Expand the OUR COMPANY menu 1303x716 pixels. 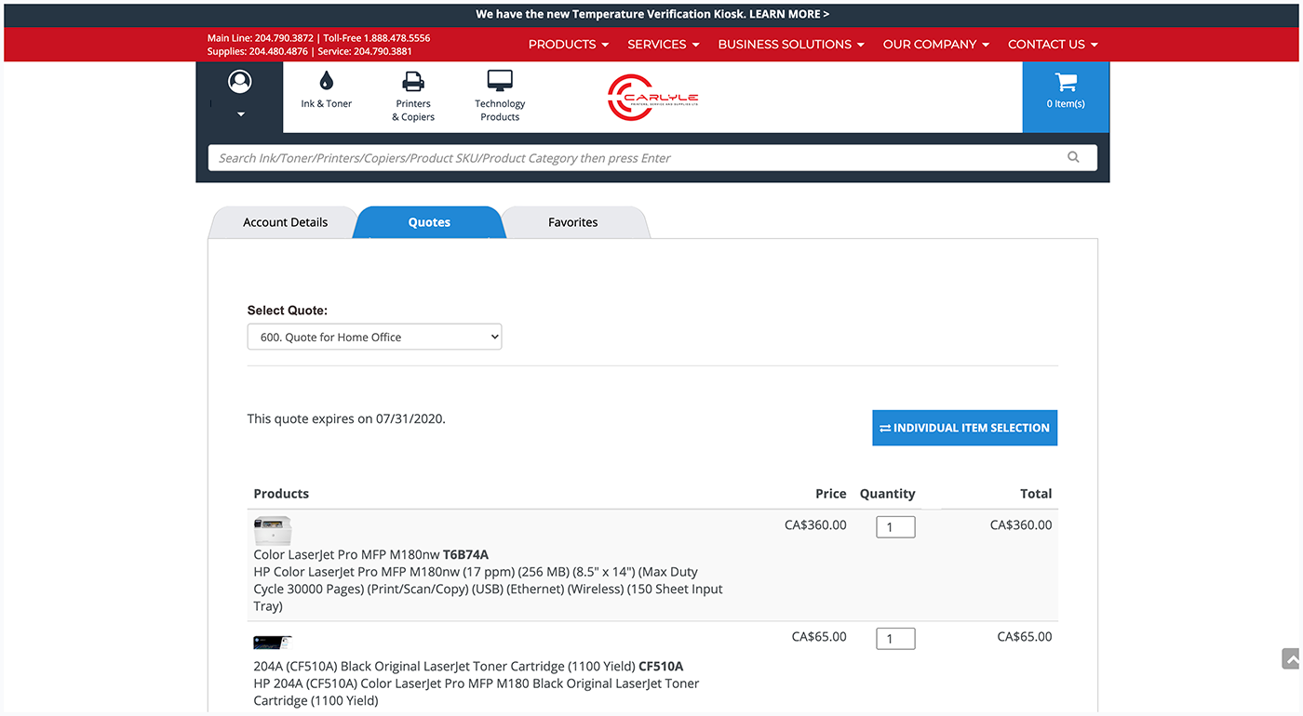(x=936, y=44)
